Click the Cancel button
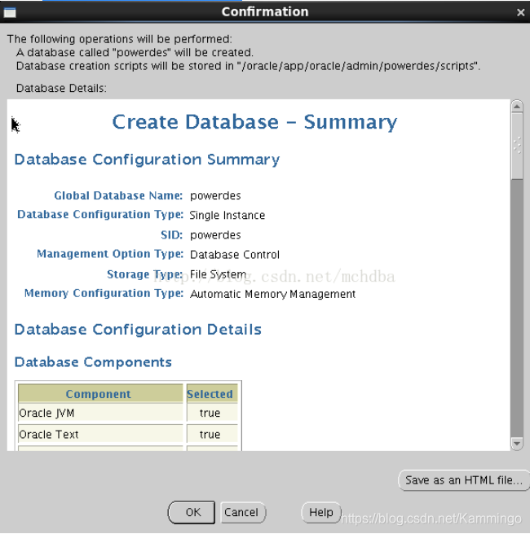Image resolution: width=530 pixels, height=534 pixels. 242,512
